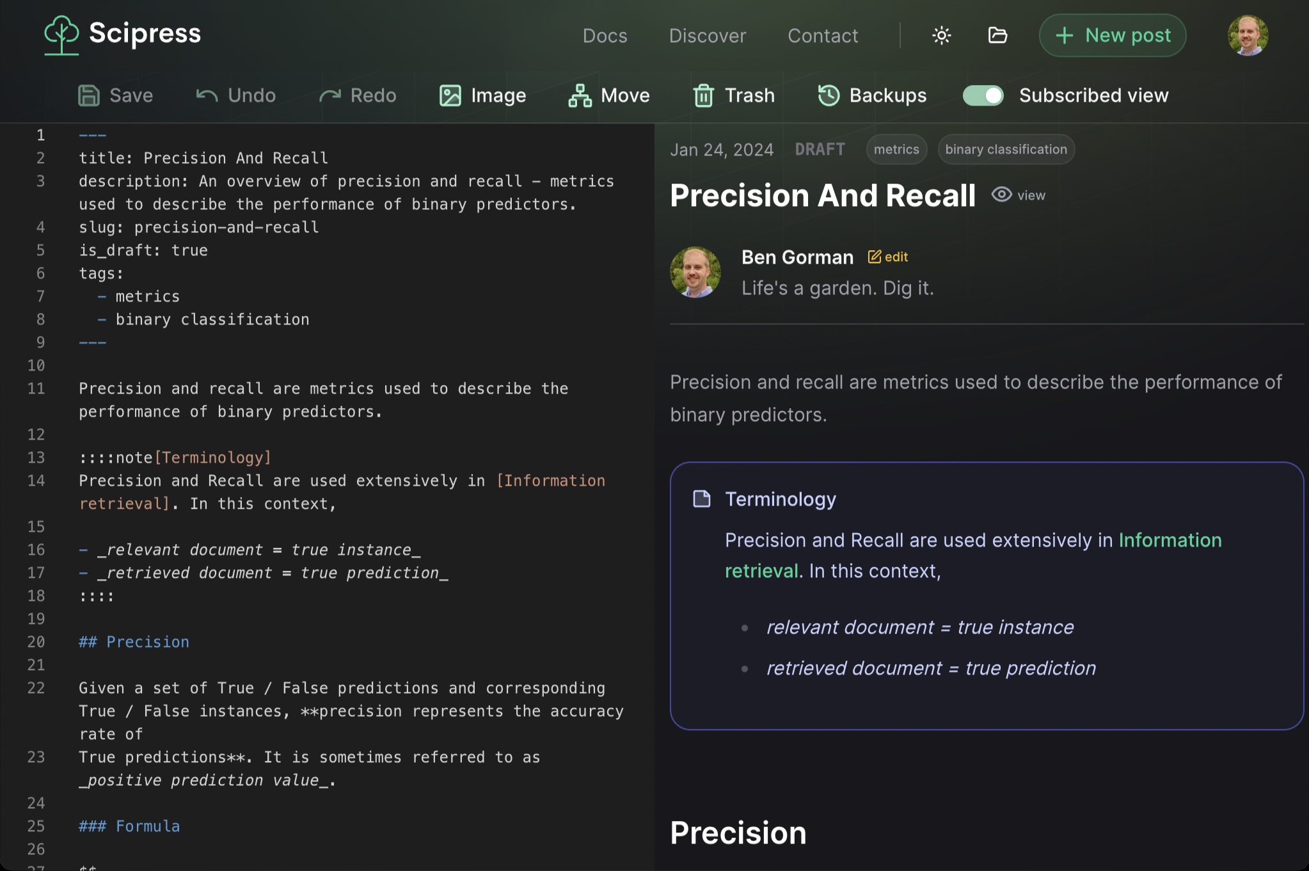1309x871 pixels.
Task: Open the Docs menu item
Action: [605, 36]
